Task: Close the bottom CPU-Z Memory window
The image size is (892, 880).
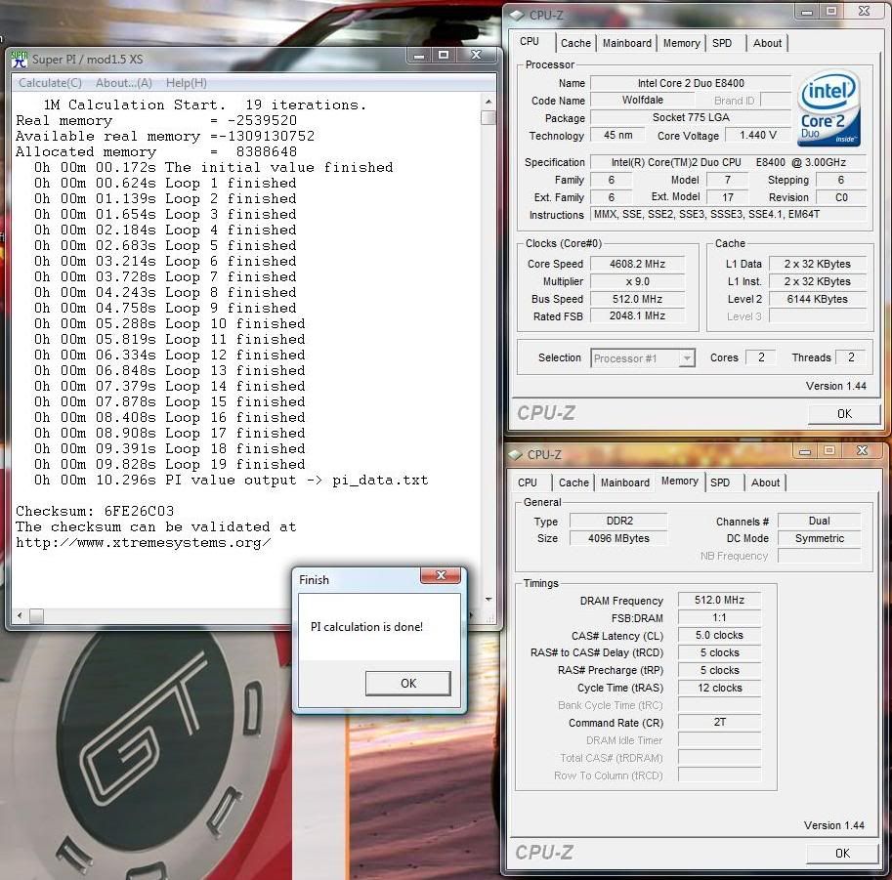Action: 862,451
